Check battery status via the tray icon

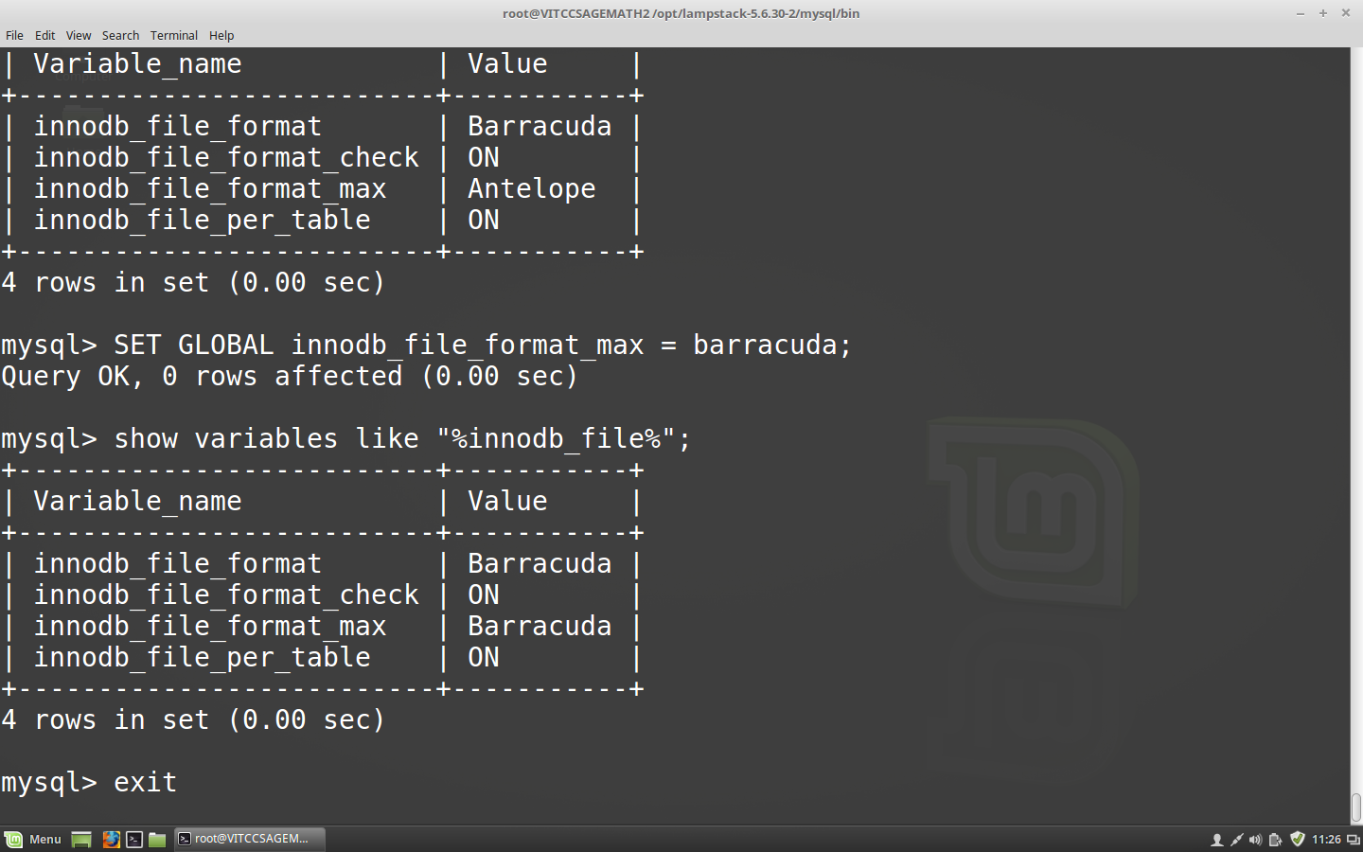(x=1274, y=839)
